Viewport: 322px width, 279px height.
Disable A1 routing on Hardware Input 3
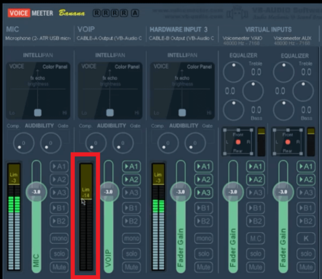point(204,166)
